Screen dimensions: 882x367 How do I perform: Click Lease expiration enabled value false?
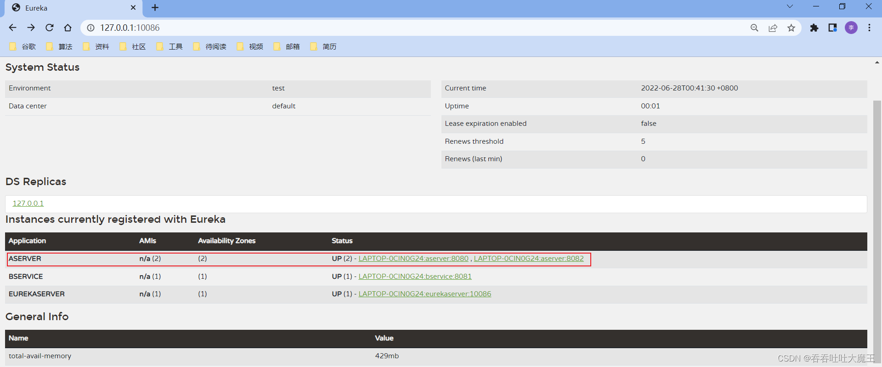coord(649,124)
